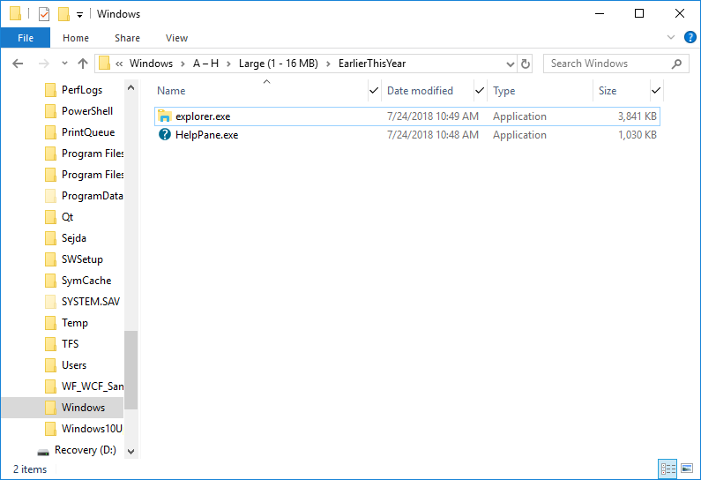Select PerfLogs folder in the tree
The width and height of the screenshot is (701, 480).
(x=82, y=90)
